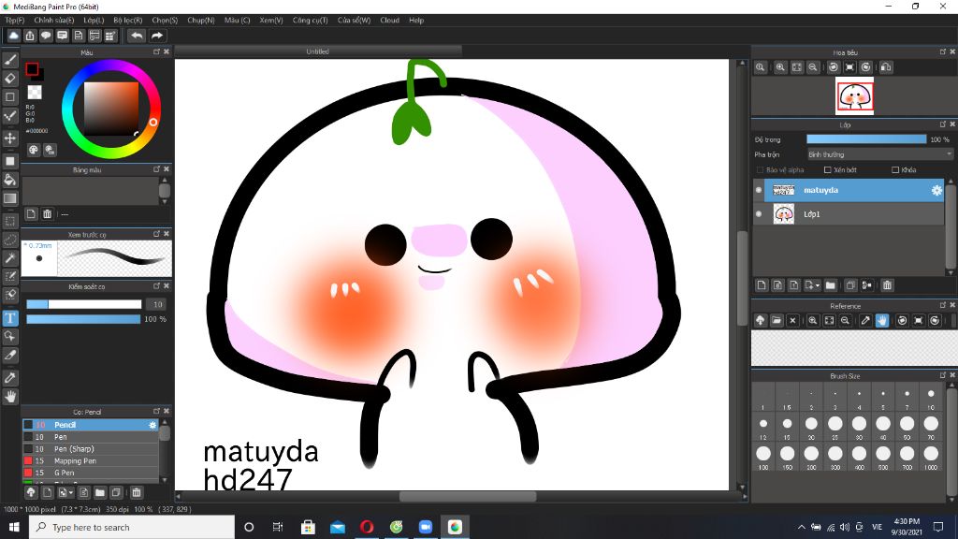Click the cloud icon in top toolbar

click(13, 36)
